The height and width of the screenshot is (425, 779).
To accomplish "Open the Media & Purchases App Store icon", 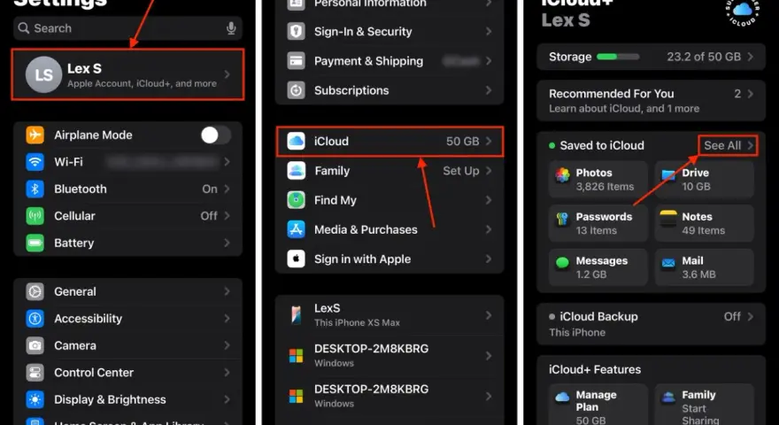I will coord(296,229).
